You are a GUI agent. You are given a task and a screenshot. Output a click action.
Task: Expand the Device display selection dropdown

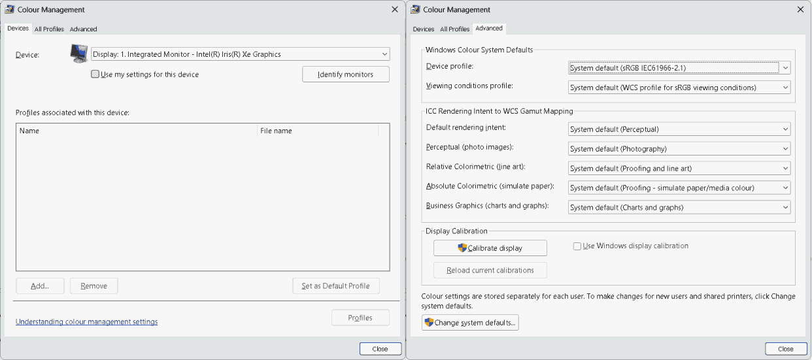click(241, 54)
